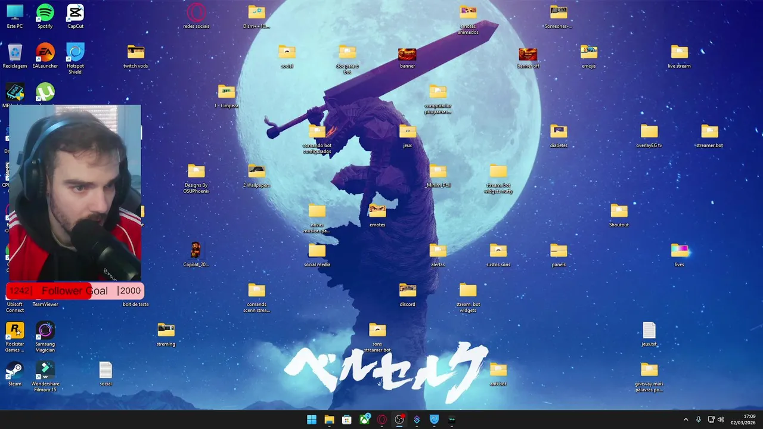
Task: Launch the EALauncher shortcut
Action: (45, 56)
